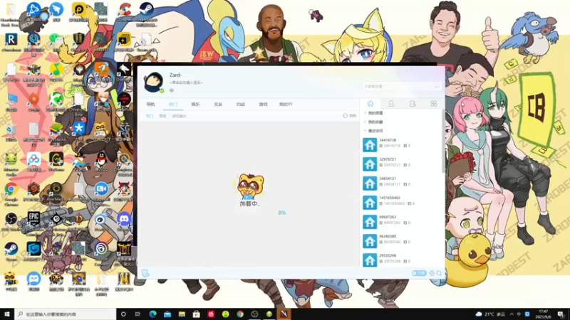
Task: Open the Windows Start menu
Action: (7, 314)
